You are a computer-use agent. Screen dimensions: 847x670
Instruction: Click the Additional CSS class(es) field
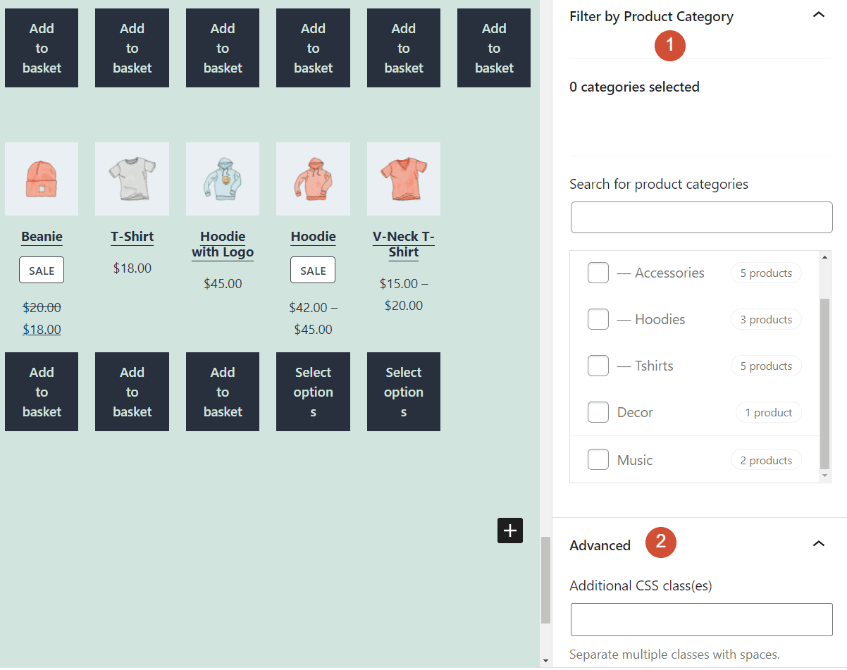[701, 619]
